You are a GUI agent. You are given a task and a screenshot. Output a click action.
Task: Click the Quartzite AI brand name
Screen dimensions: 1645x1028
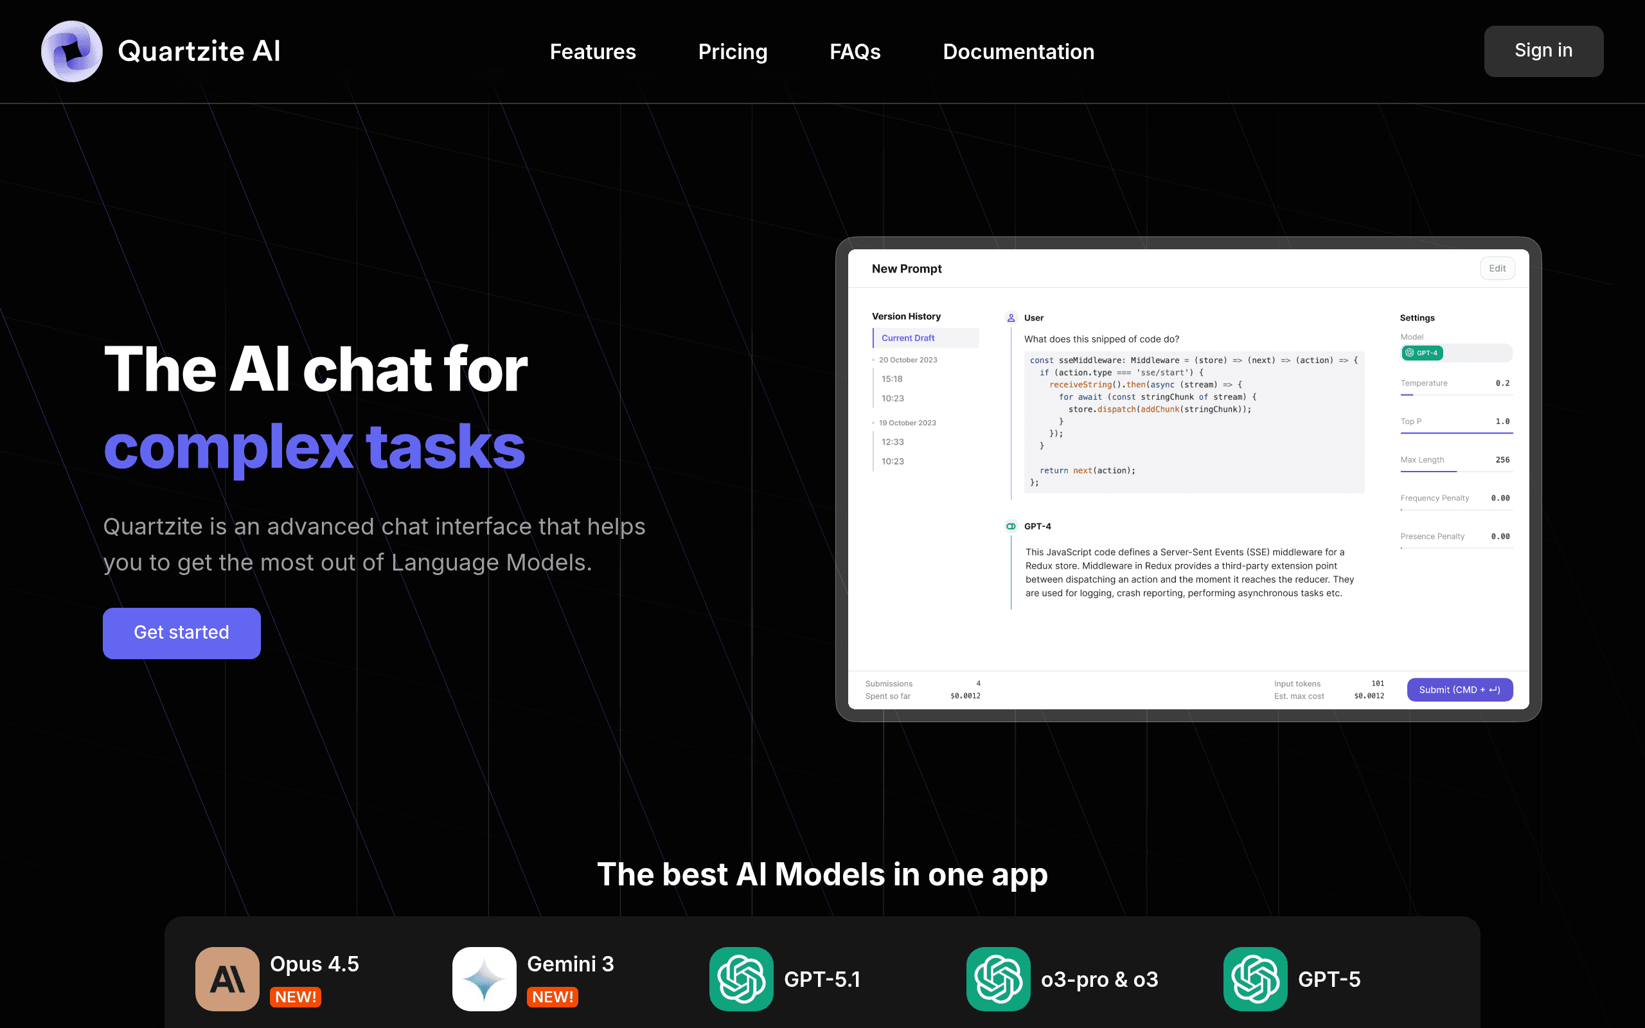(x=199, y=51)
